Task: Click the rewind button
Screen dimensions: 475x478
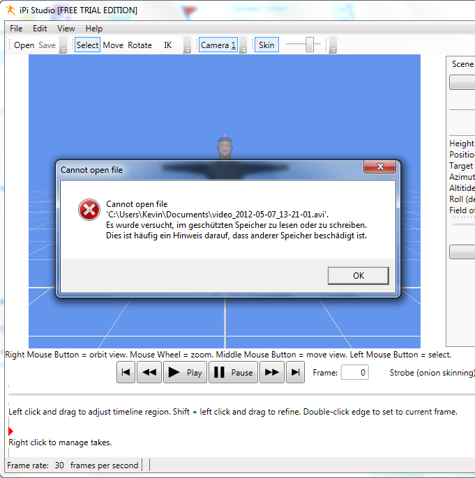Action: pos(149,372)
